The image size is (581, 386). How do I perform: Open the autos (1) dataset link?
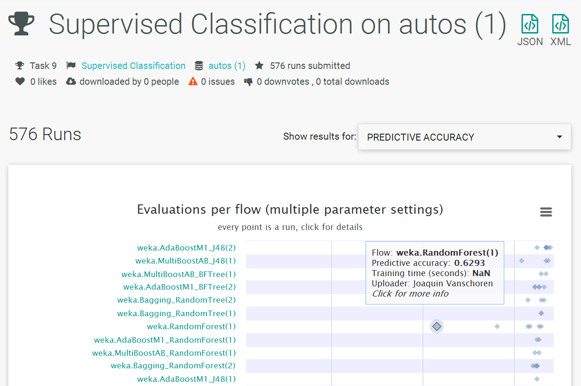click(227, 66)
